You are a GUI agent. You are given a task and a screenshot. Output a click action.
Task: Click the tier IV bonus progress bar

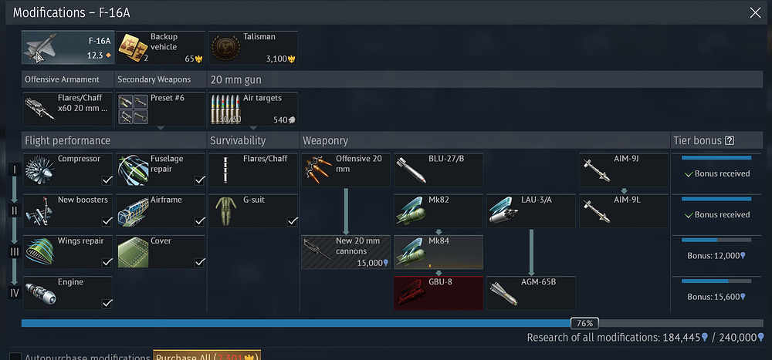[716, 281]
